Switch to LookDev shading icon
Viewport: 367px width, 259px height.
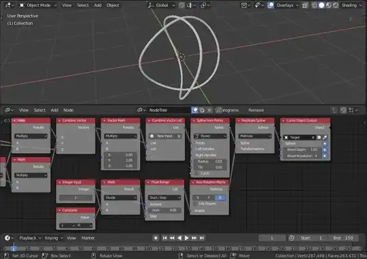tap(329, 5)
